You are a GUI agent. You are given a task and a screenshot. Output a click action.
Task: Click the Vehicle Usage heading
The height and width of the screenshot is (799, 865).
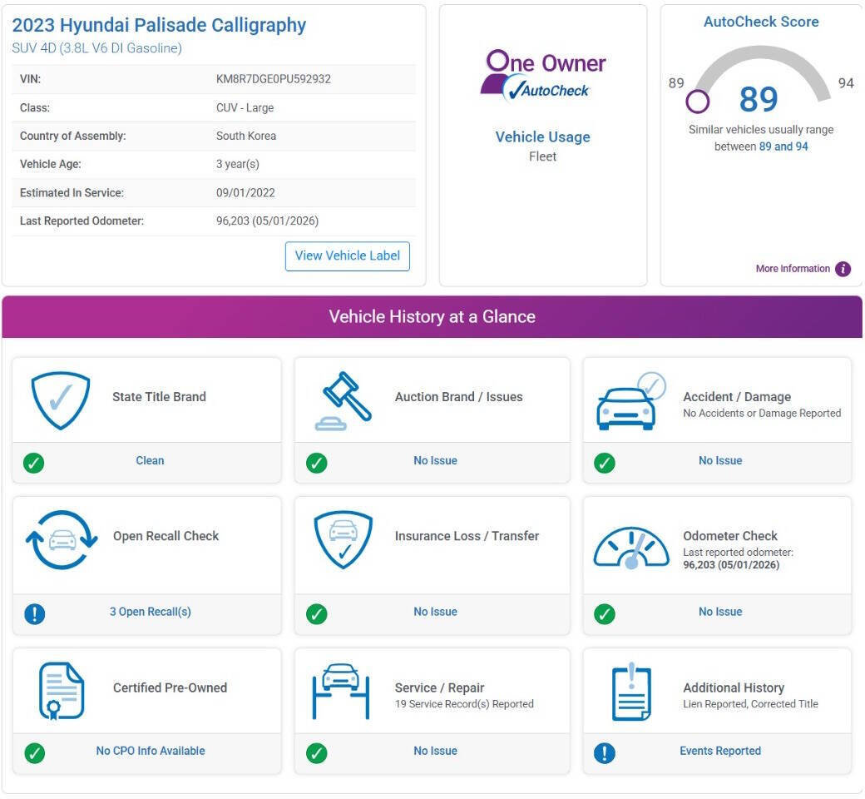(x=543, y=137)
